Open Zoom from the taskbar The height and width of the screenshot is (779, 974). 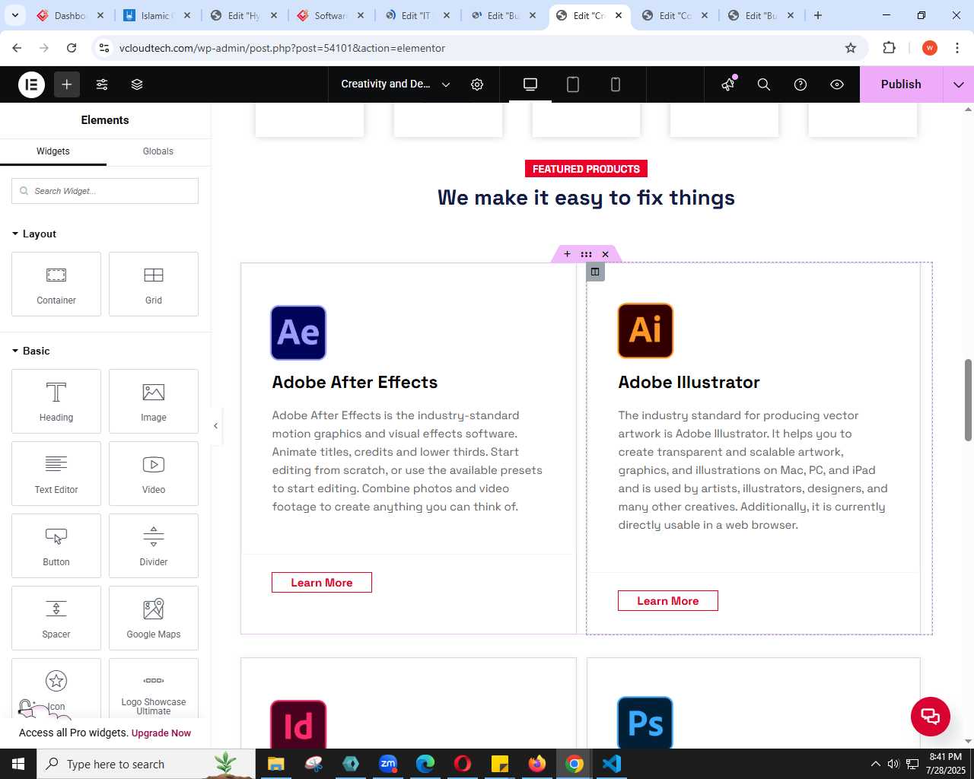[388, 764]
